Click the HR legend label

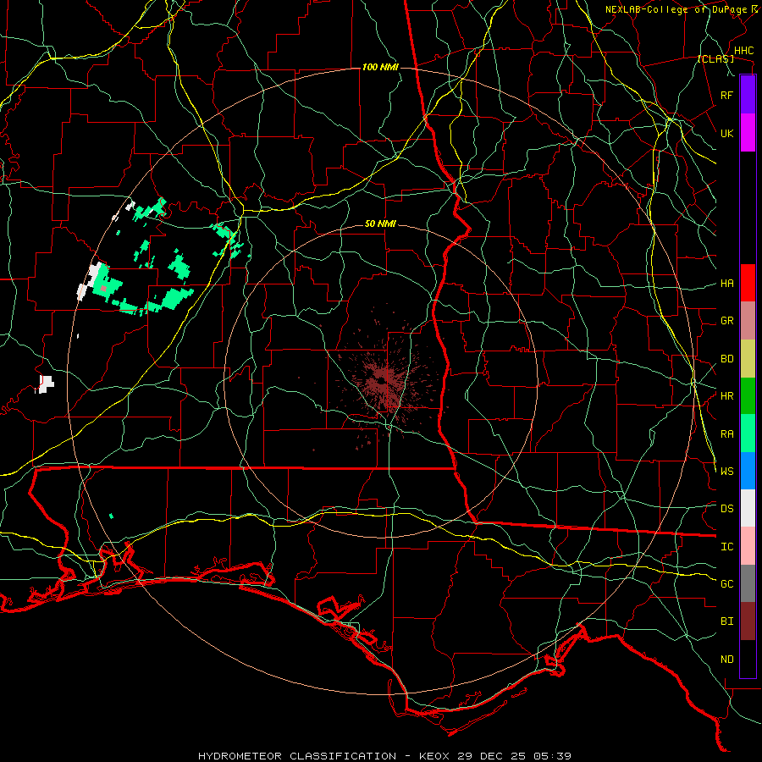726,396
